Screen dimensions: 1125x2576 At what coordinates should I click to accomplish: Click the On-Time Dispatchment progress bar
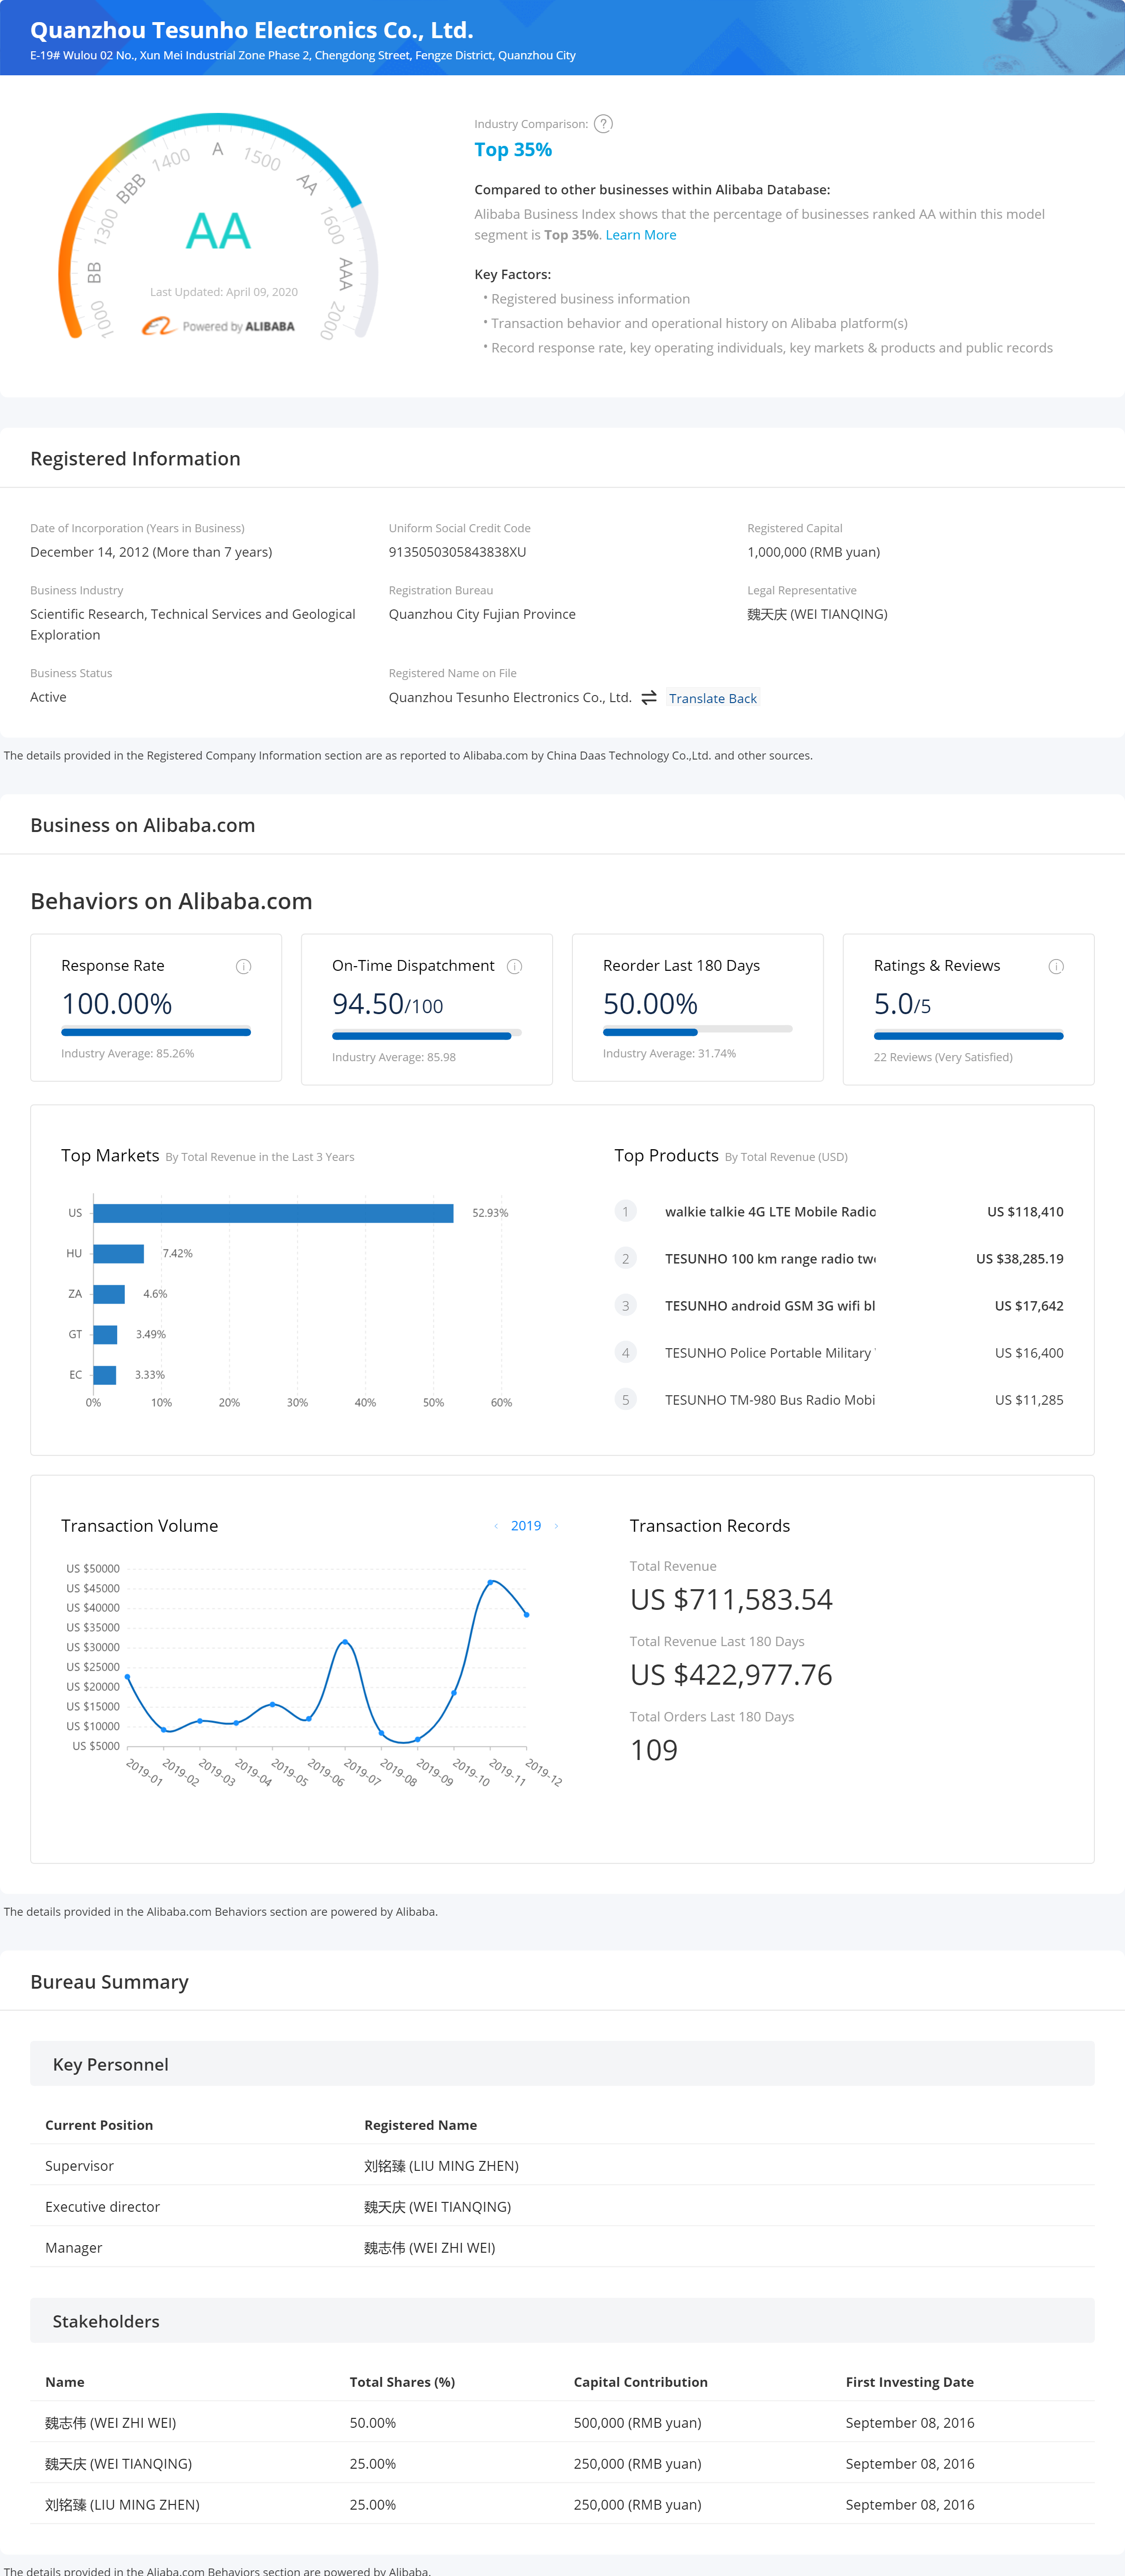click(427, 1036)
